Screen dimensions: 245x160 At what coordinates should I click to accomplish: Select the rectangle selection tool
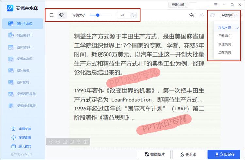point(51,15)
